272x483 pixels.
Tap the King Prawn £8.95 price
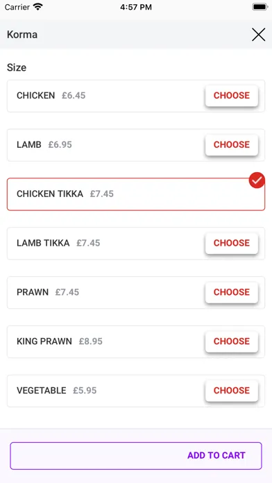pyautogui.click(x=91, y=341)
